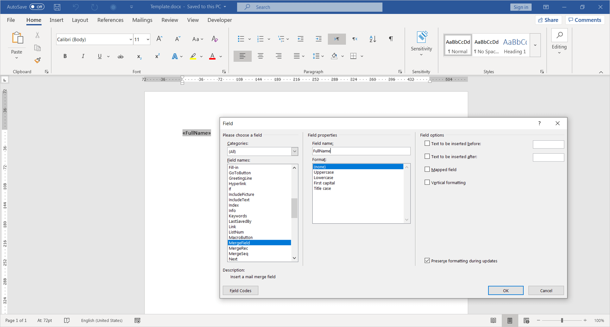Viewport: 610px width, 327px height.
Task: Toggle bold formatting
Action: [65, 56]
